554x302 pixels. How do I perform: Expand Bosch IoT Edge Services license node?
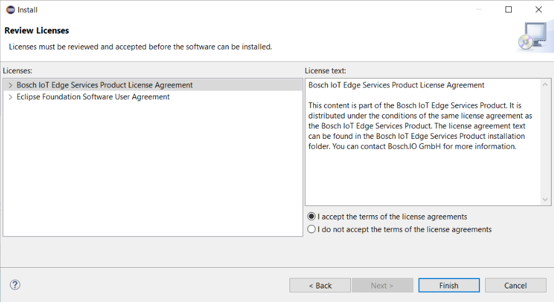click(10, 85)
